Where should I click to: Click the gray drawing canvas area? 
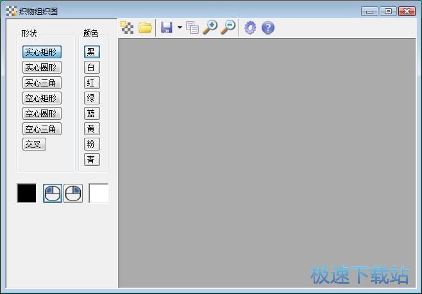point(267,163)
